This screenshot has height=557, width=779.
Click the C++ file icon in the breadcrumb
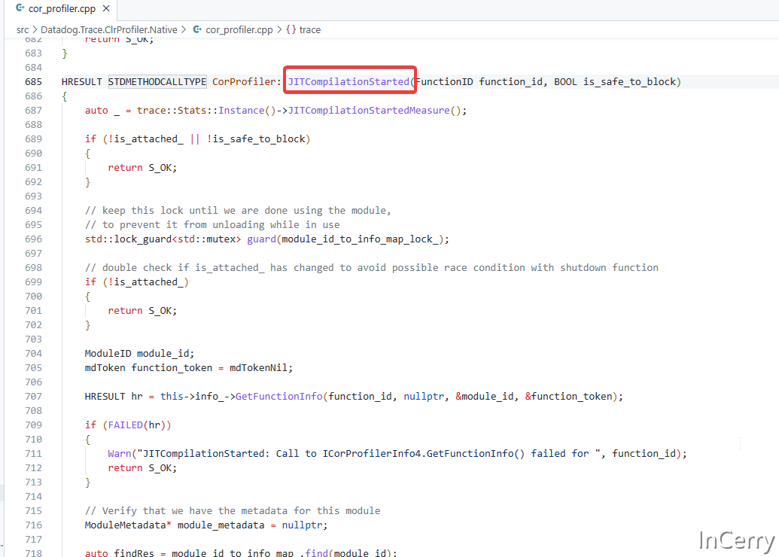coord(197,30)
